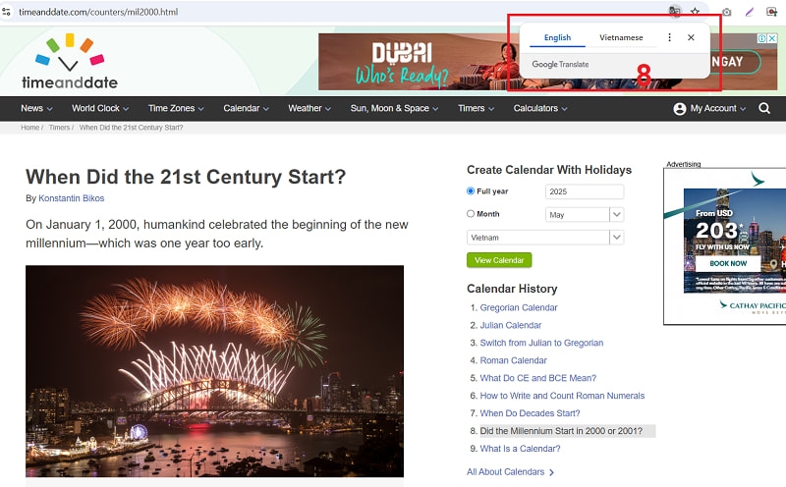Click the site information icon beside URL

point(6,12)
